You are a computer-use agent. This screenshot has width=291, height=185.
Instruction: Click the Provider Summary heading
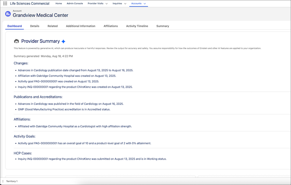coord(40,41)
